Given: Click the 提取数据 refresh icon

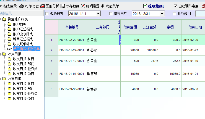Looking at the screenshot, I should point(145,6).
